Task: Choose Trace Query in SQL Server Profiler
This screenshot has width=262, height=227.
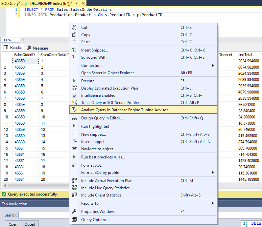Action: (143, 102)
